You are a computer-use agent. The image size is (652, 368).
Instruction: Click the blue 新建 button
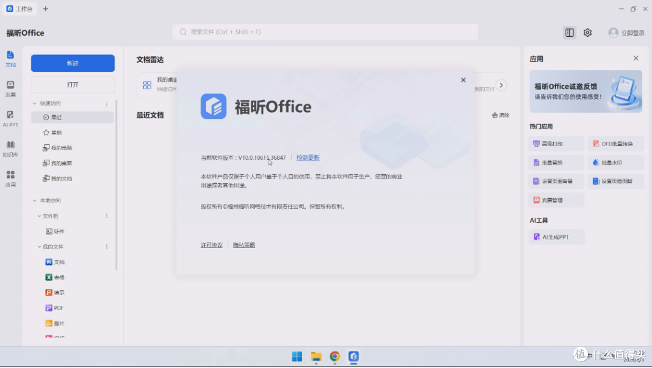[x=73, y=63]
